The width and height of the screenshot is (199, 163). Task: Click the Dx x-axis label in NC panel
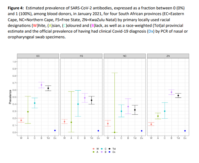click(142, 138)
